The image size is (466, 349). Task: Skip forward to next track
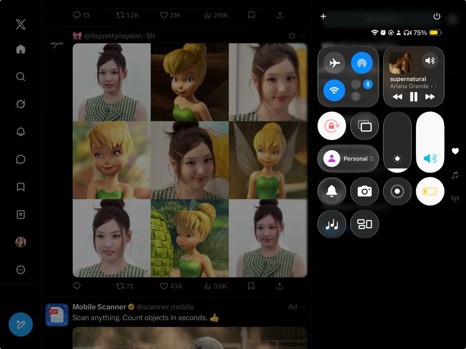click(430, 97)
